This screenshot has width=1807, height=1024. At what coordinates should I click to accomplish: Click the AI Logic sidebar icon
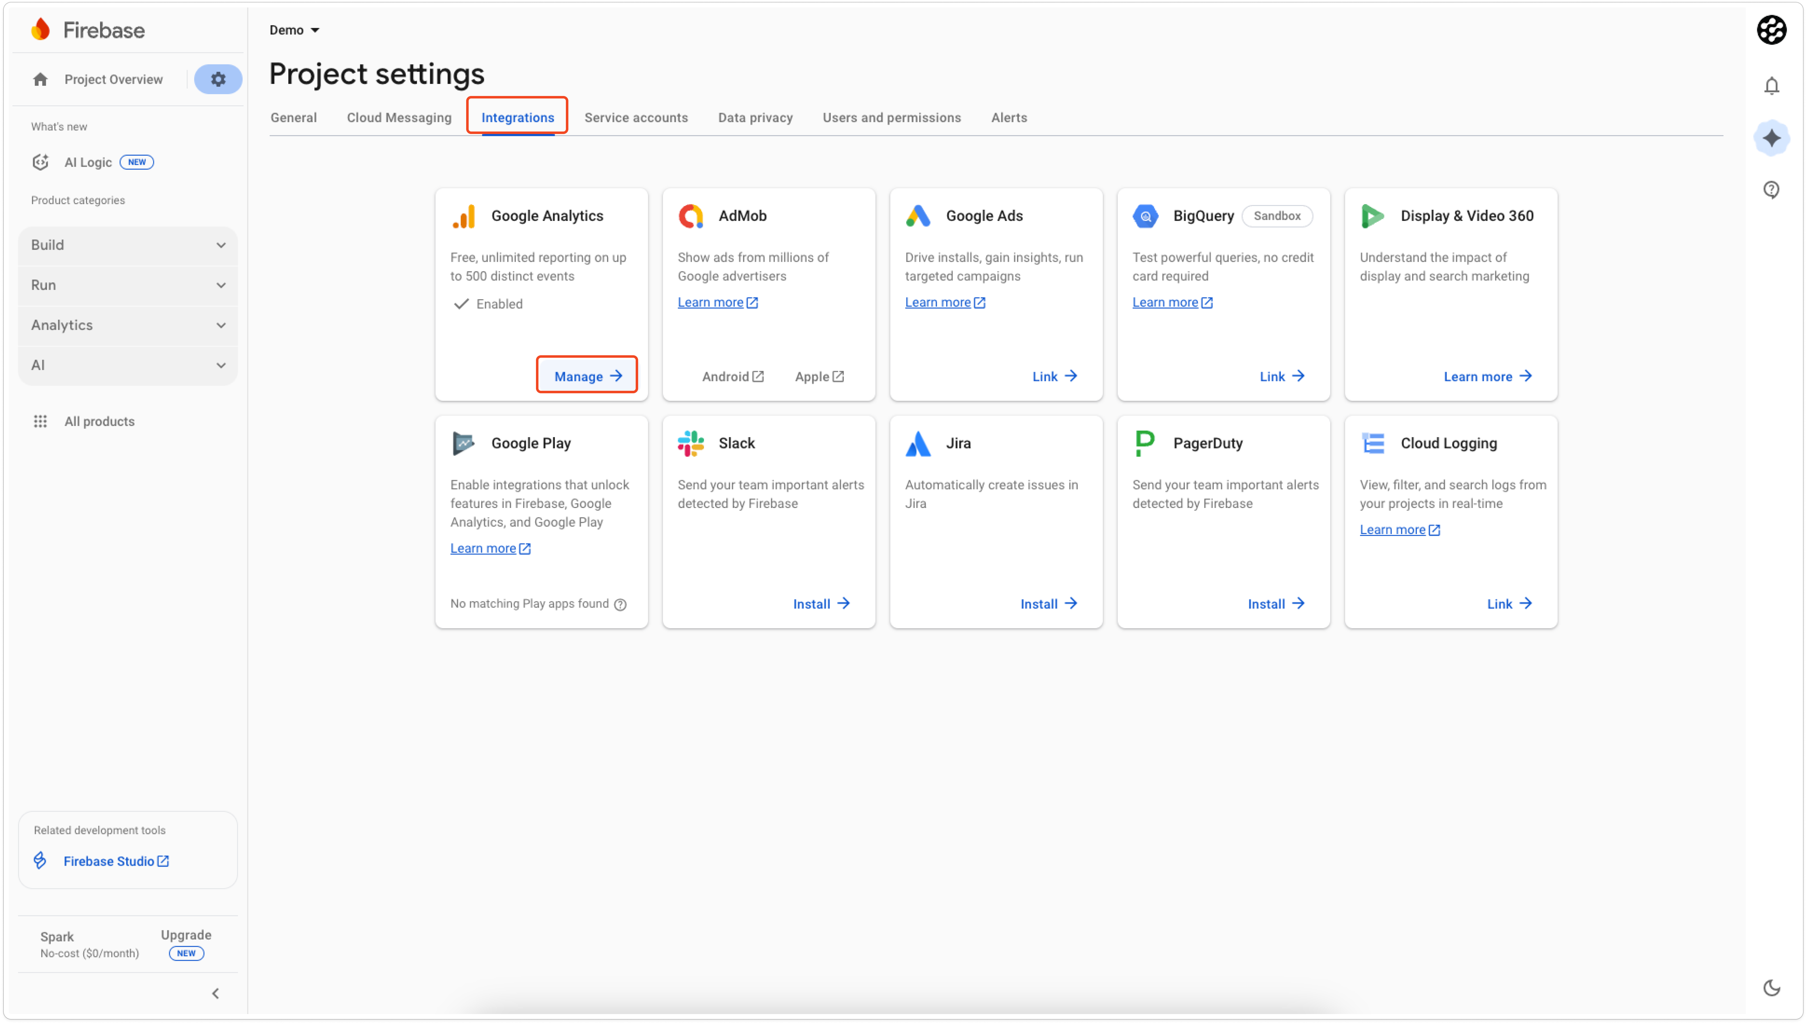click(40, 162)
